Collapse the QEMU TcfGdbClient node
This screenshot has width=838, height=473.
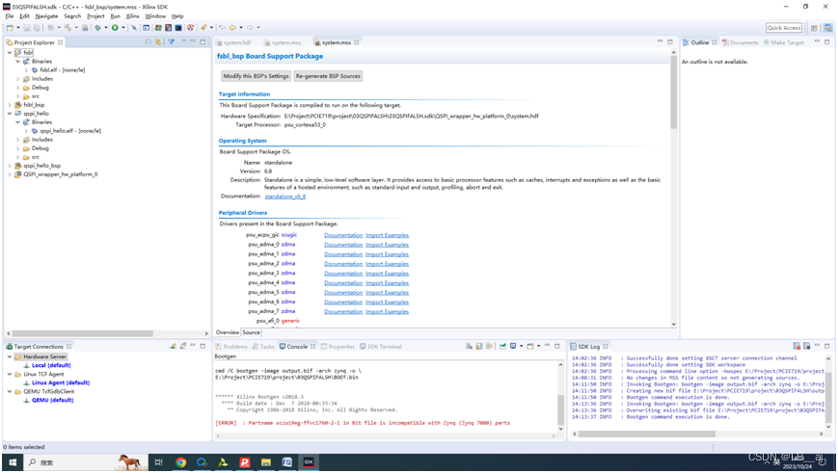[10, 391]
